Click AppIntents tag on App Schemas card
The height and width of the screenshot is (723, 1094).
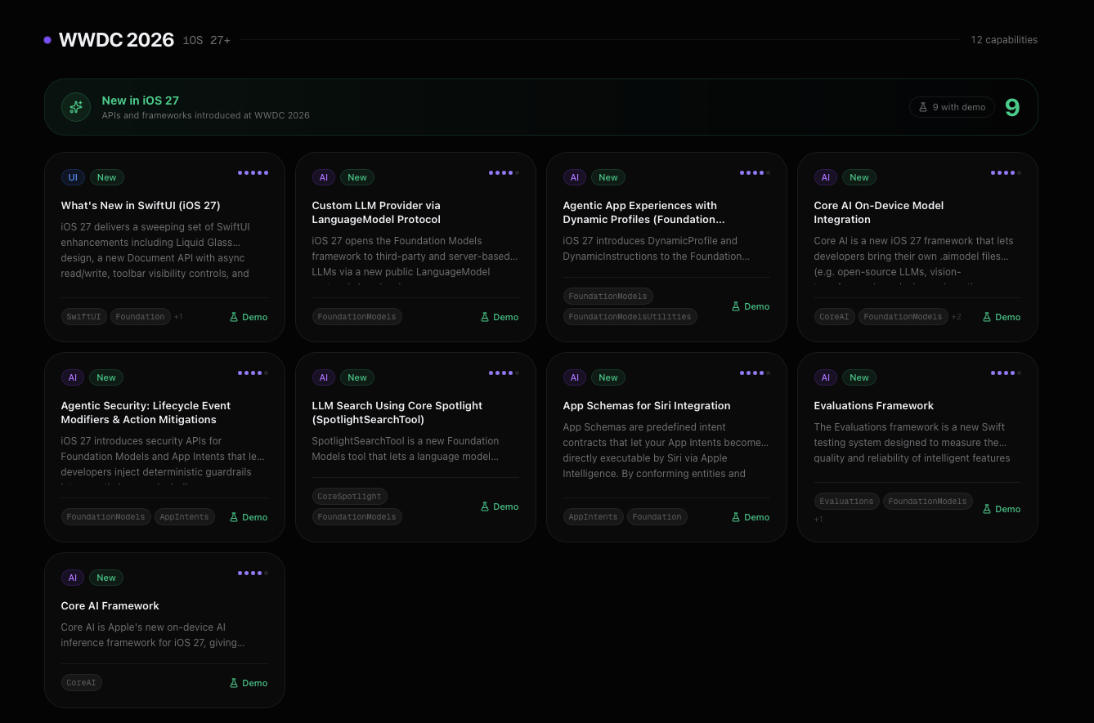coord(594,517)
